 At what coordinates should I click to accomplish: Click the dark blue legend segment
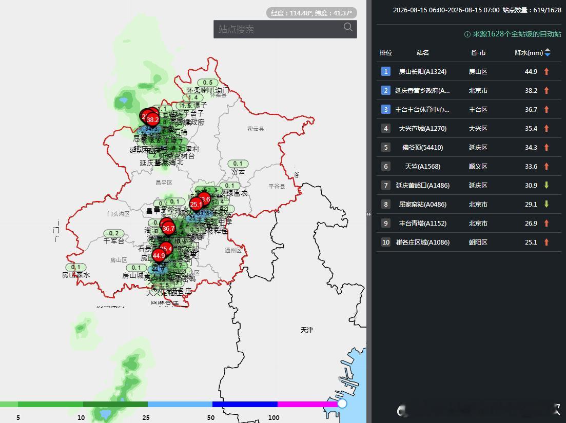[245, 404]
